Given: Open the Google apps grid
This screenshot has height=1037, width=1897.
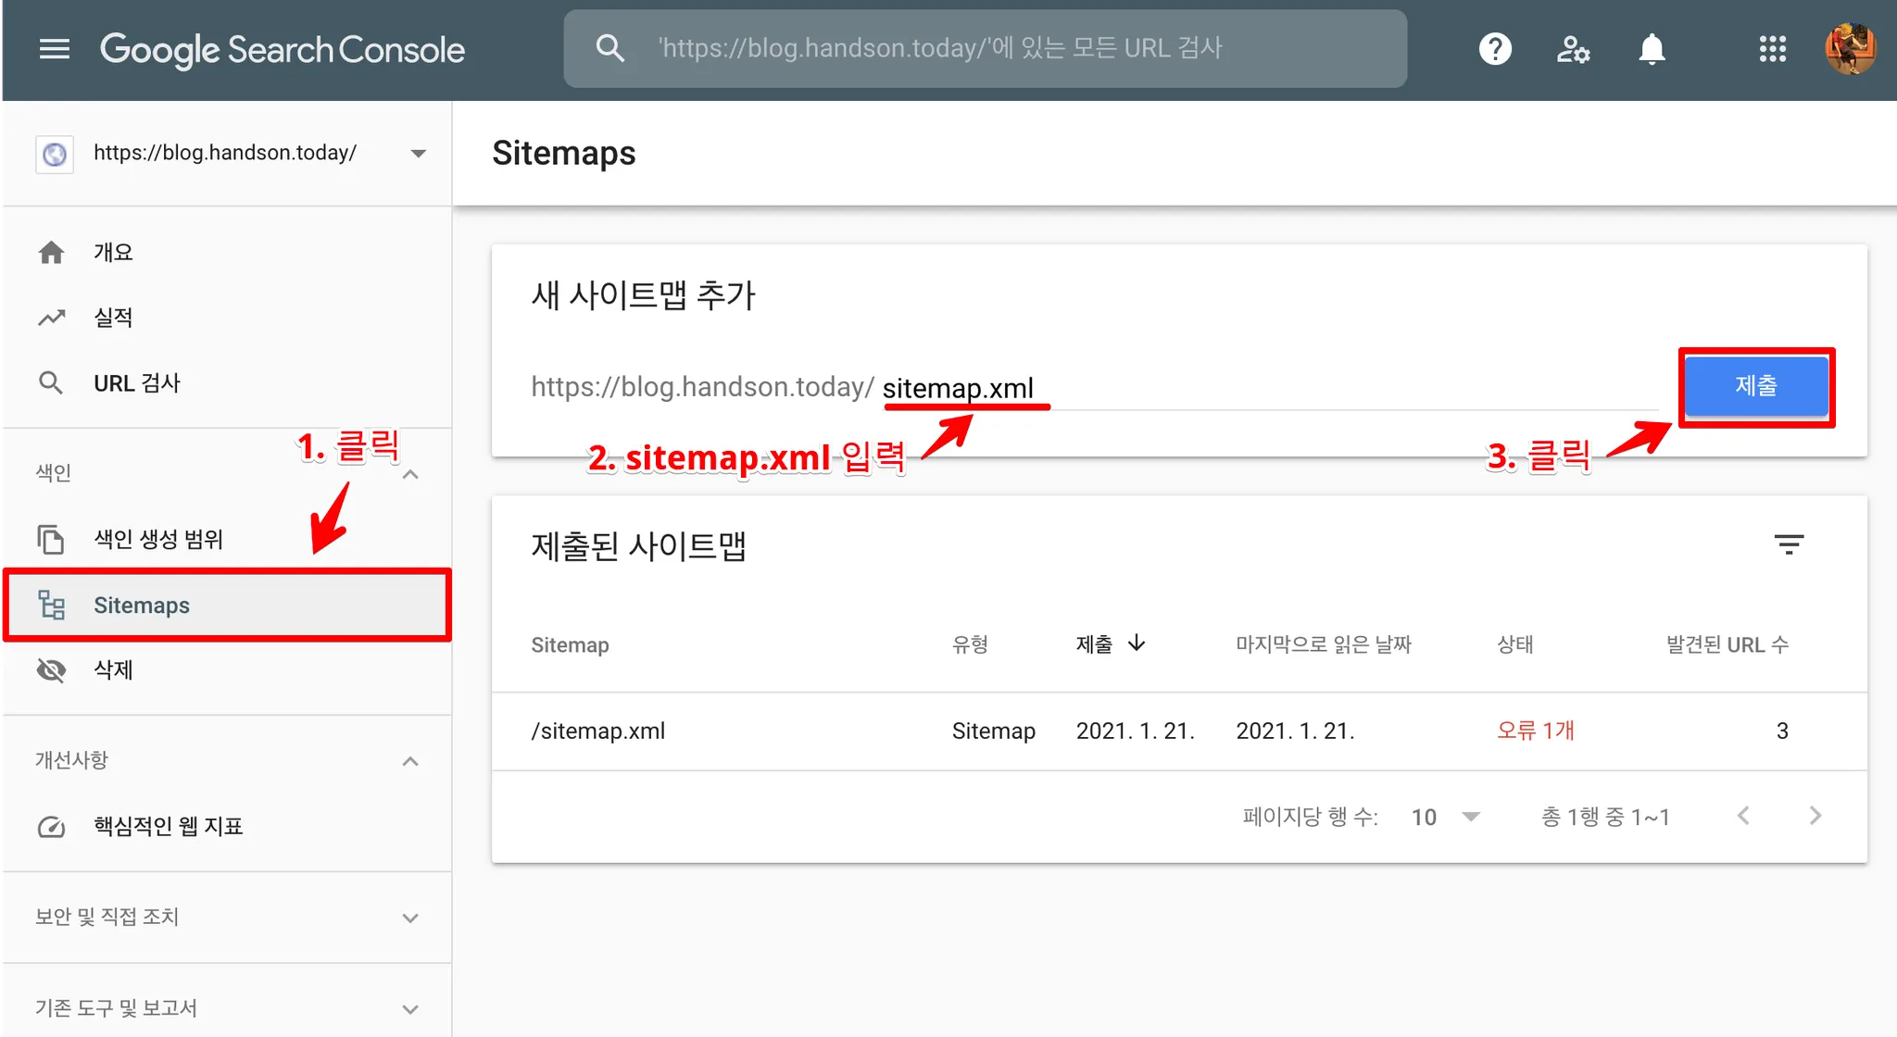Looking at the screenshot, I should coord(1772,49).
